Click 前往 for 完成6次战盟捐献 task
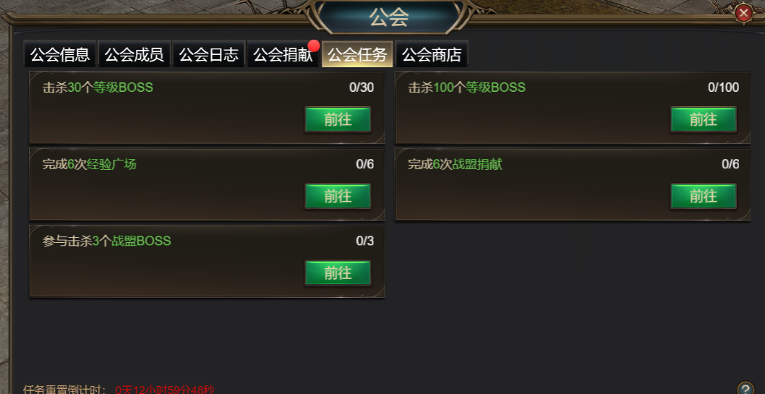The height and width of the screenshot is (394, 765). click(703, 196)
